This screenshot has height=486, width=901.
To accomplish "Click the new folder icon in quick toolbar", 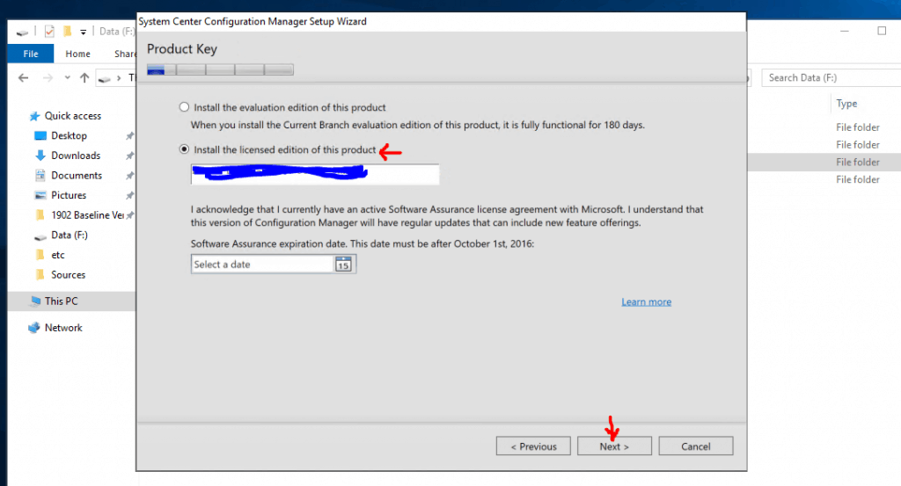I will pyautogui.click(x=67, y=32).
